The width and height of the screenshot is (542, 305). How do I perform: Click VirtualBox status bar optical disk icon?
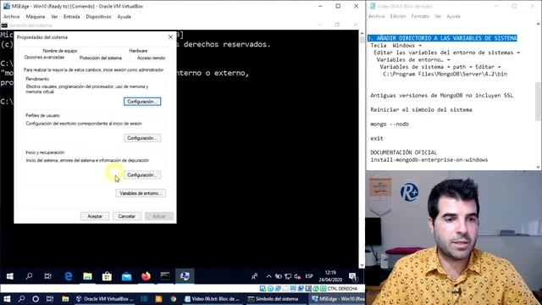point(270,288)
